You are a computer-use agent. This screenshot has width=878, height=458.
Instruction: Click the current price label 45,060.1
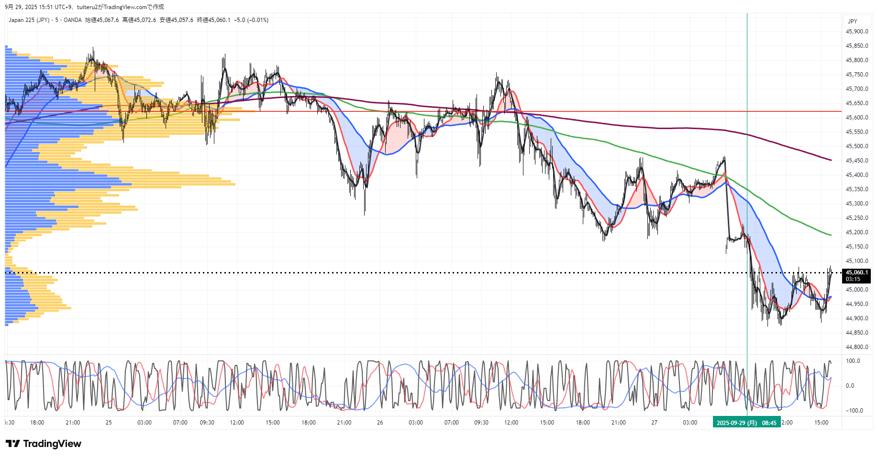[856, 273]
